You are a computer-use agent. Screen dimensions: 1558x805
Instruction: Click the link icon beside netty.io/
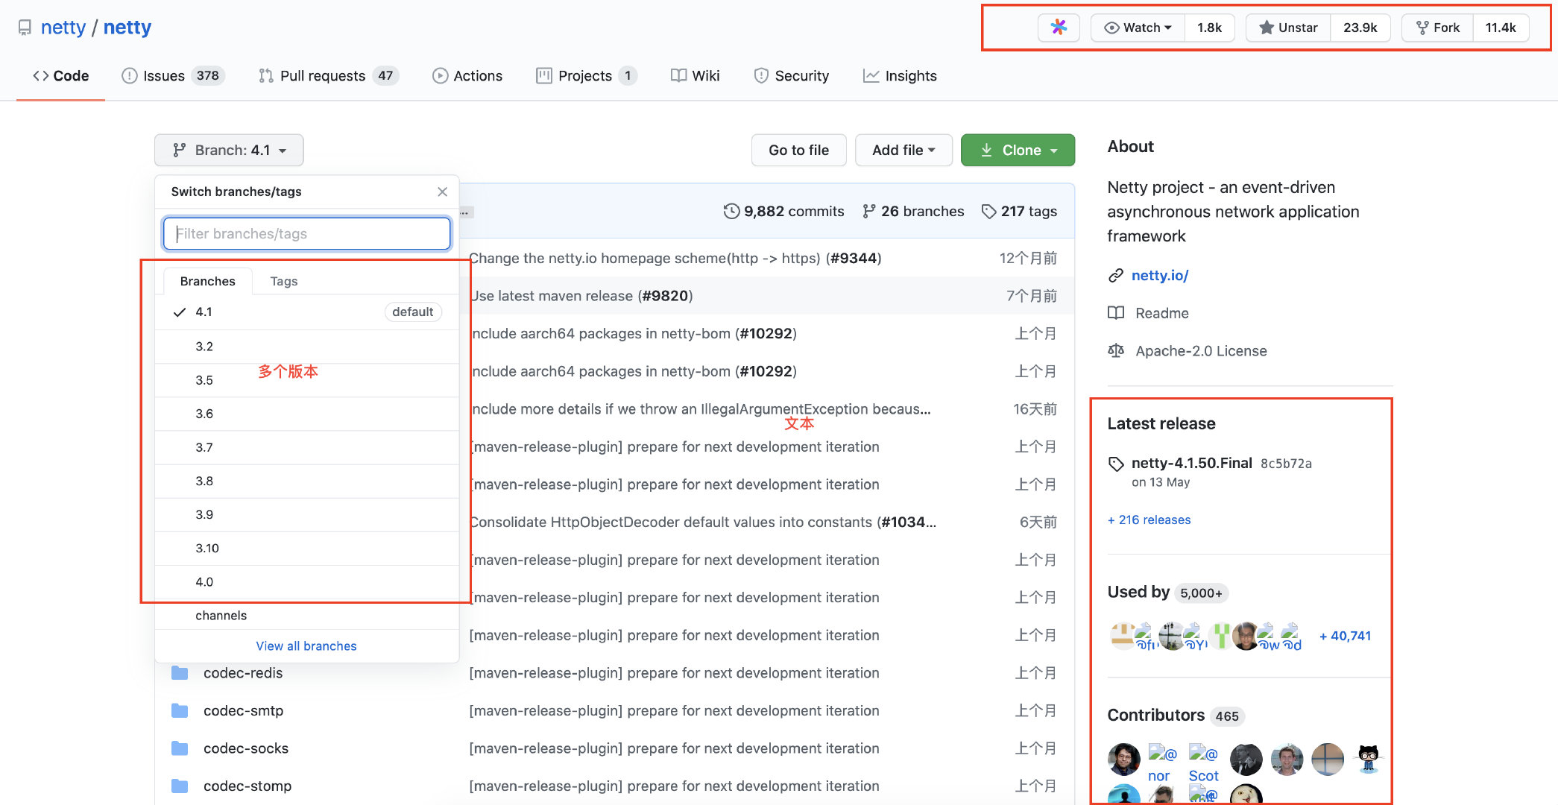point(1115,275)
